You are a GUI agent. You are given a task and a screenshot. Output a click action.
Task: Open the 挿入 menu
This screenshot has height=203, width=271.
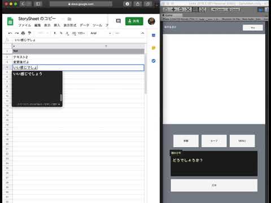tap(57, 25)
